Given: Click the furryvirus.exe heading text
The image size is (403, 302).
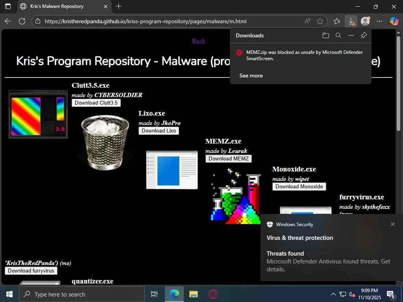Looking at the screenshot, I should (362, 197).
